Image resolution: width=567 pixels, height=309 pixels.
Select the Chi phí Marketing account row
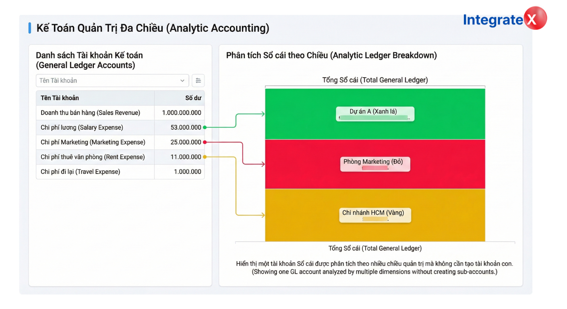pyautogui.click(x=93, y=142)
